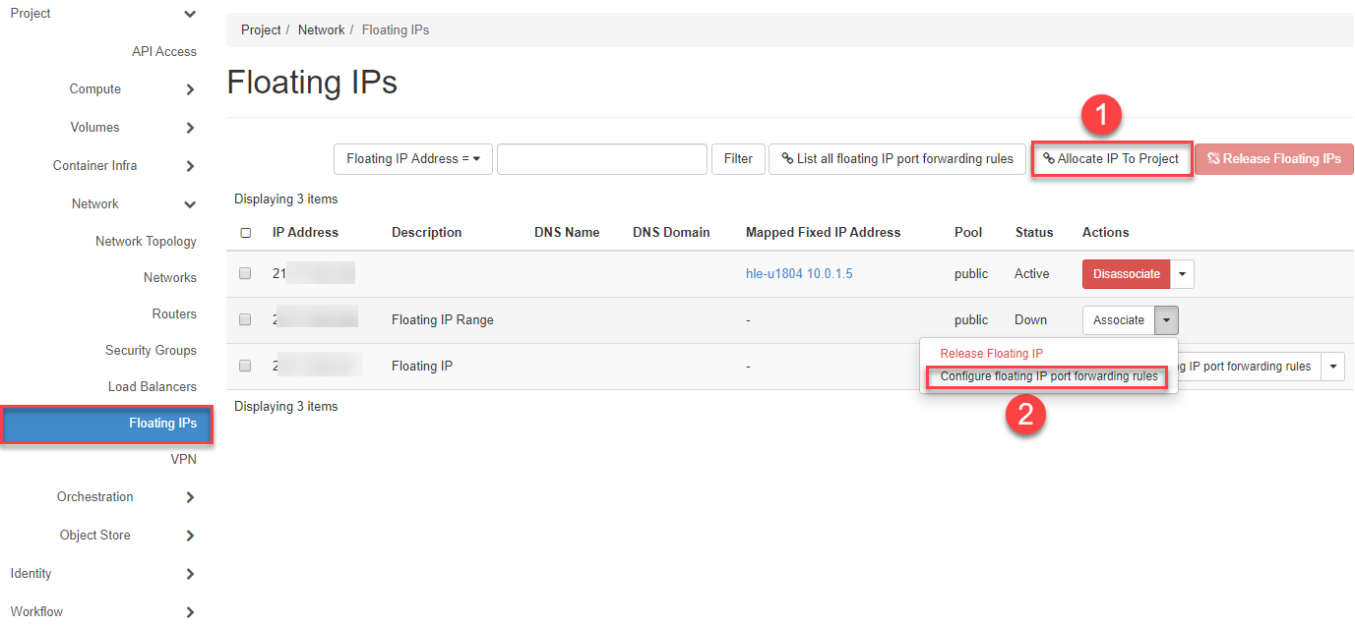
Task: Click the Disassociate button
Action: tap(1126, 274)
